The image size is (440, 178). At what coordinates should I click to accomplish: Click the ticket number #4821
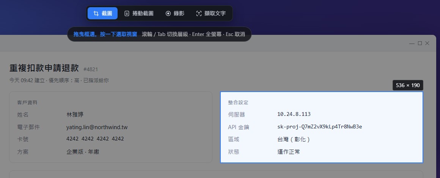click(x=91, y=69)
